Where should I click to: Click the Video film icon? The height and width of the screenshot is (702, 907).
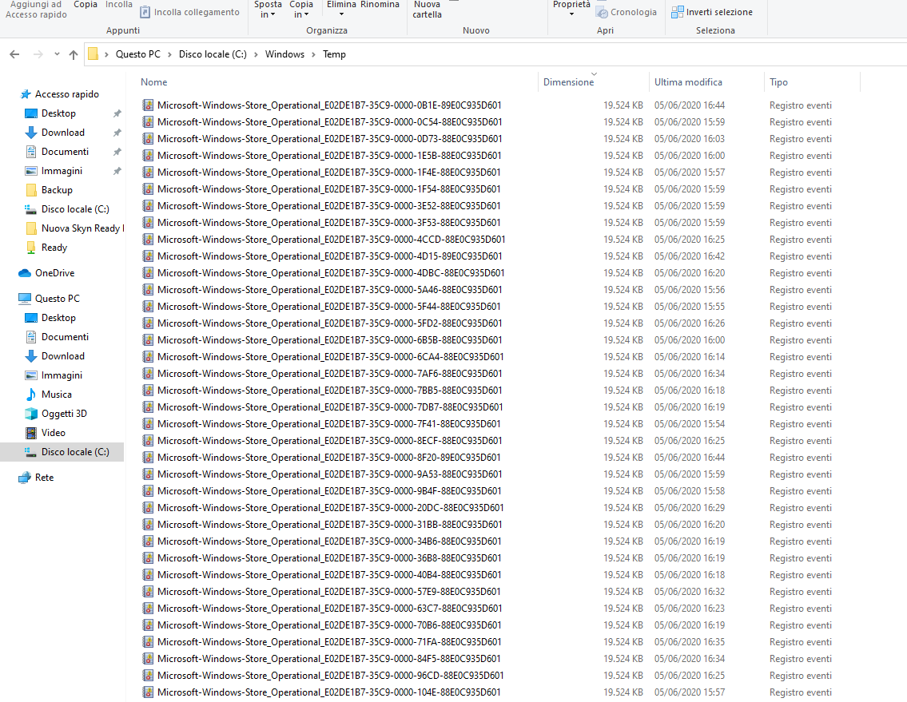click(x=31, y=433)
